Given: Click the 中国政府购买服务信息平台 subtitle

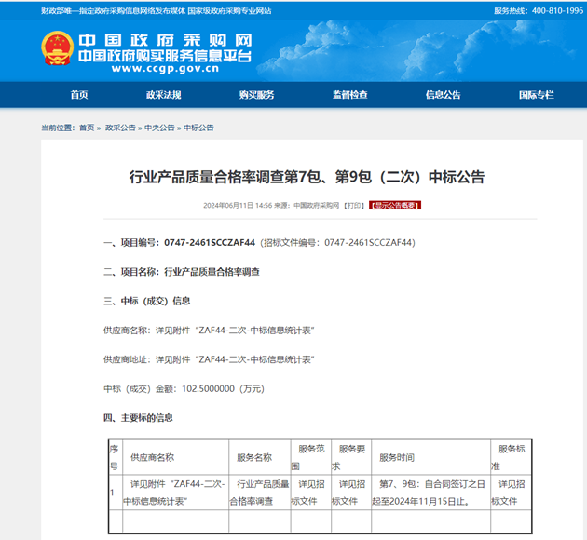Looking at the screenshot, I should 165,56.
